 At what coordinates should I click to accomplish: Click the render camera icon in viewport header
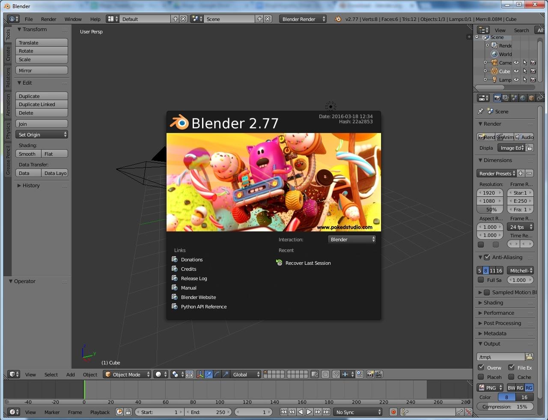pyautogui.click(x=370, y=374)
